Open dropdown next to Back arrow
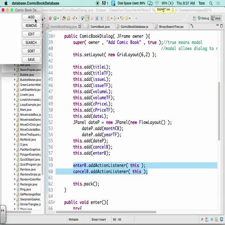 (130, 18)
